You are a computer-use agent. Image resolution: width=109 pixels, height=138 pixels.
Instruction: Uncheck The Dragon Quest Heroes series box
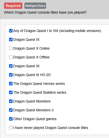click(11, 84)
